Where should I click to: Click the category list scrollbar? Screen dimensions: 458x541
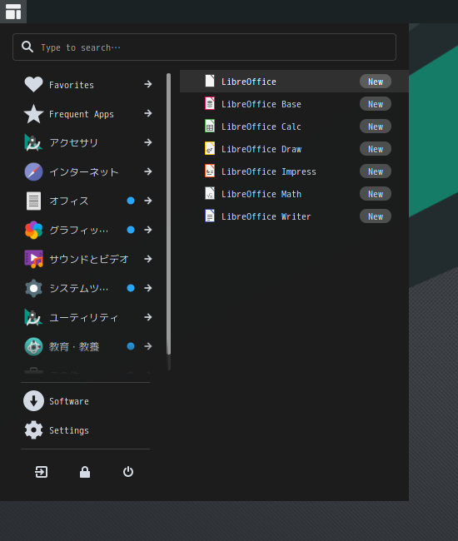pos(169,214)
